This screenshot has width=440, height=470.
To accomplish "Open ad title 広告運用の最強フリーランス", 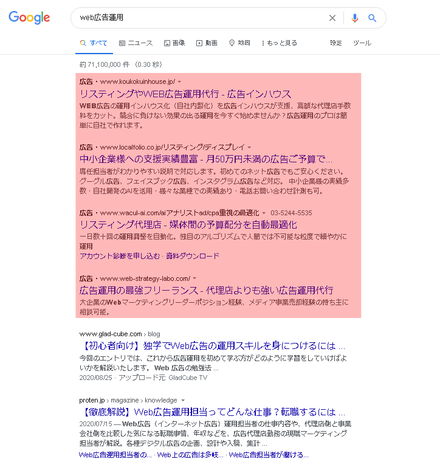I will [207, 291].
